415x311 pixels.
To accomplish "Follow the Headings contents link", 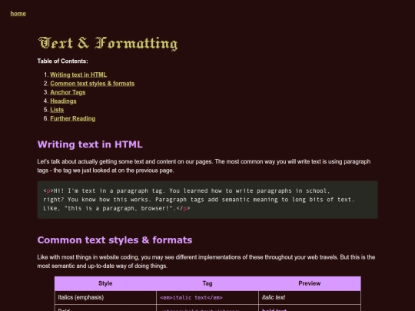I will (x=63, y=101).
